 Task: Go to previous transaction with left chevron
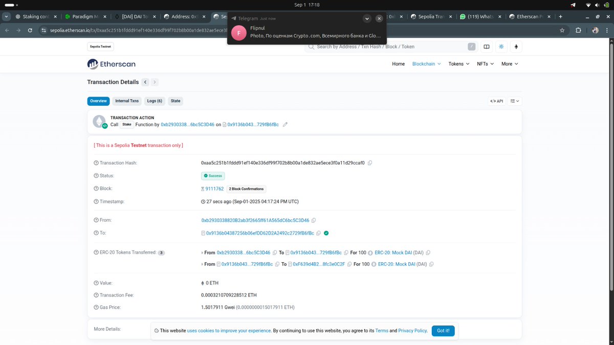click(x=145, y=82)
